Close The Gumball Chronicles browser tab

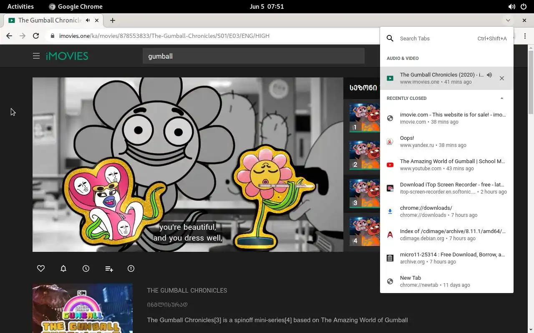click(x=97, y=20)
